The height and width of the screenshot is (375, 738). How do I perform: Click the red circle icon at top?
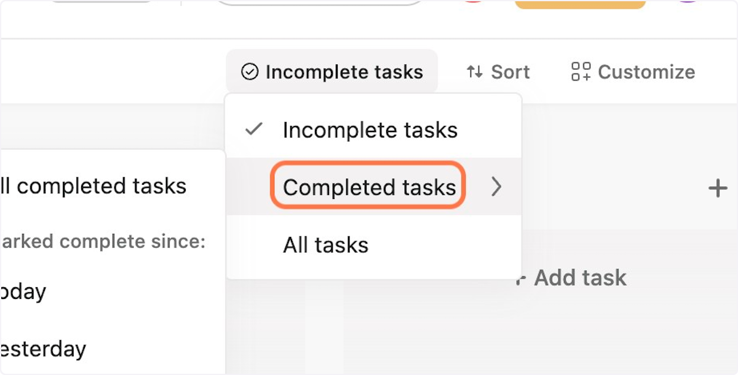coord(472,2)
